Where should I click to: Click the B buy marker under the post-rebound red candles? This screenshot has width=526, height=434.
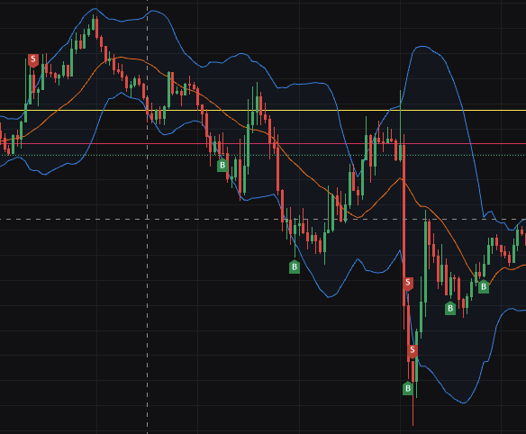pos(450,308)
